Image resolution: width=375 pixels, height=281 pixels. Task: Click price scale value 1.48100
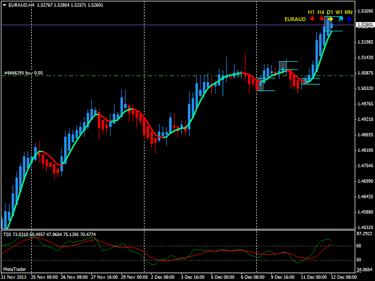pos(365,150)
